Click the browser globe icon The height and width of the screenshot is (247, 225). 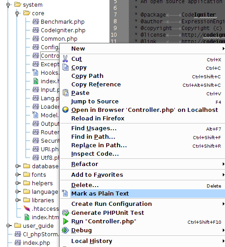[x=65, y=110]
